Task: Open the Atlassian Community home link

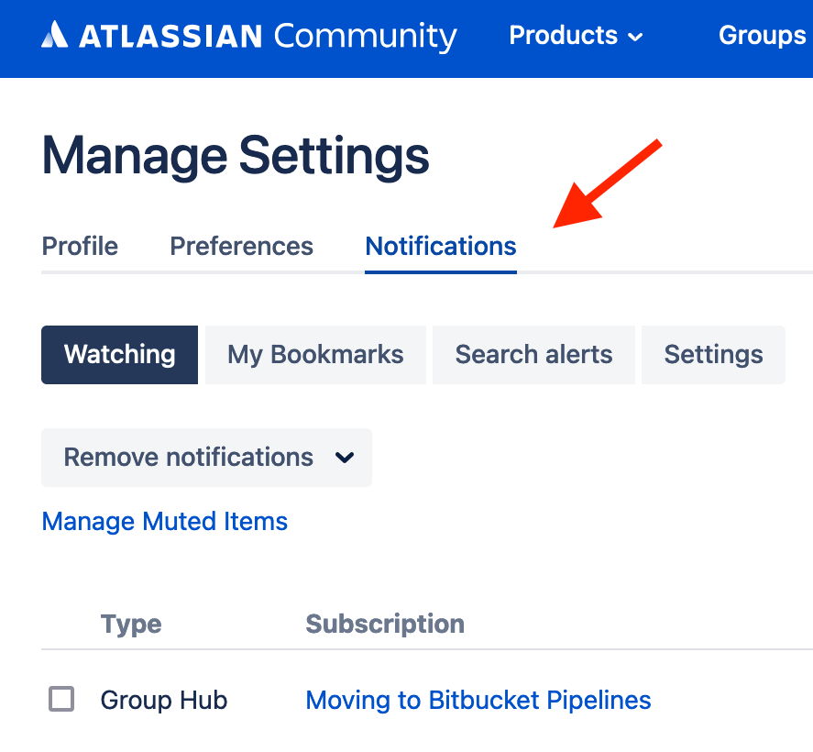Action: point(249,36)
